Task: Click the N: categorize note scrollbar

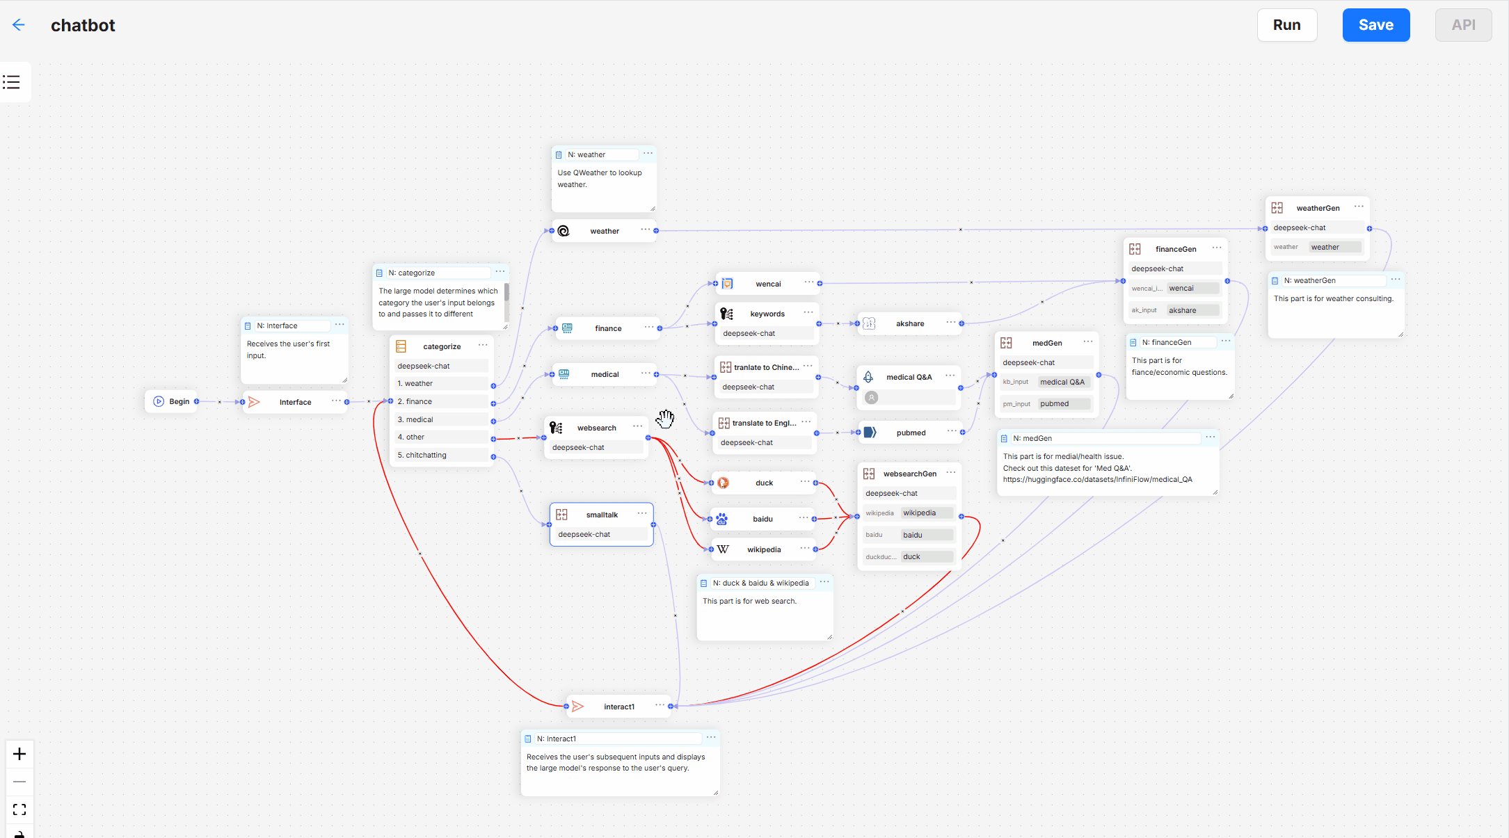Action: [x=506, y=292]
